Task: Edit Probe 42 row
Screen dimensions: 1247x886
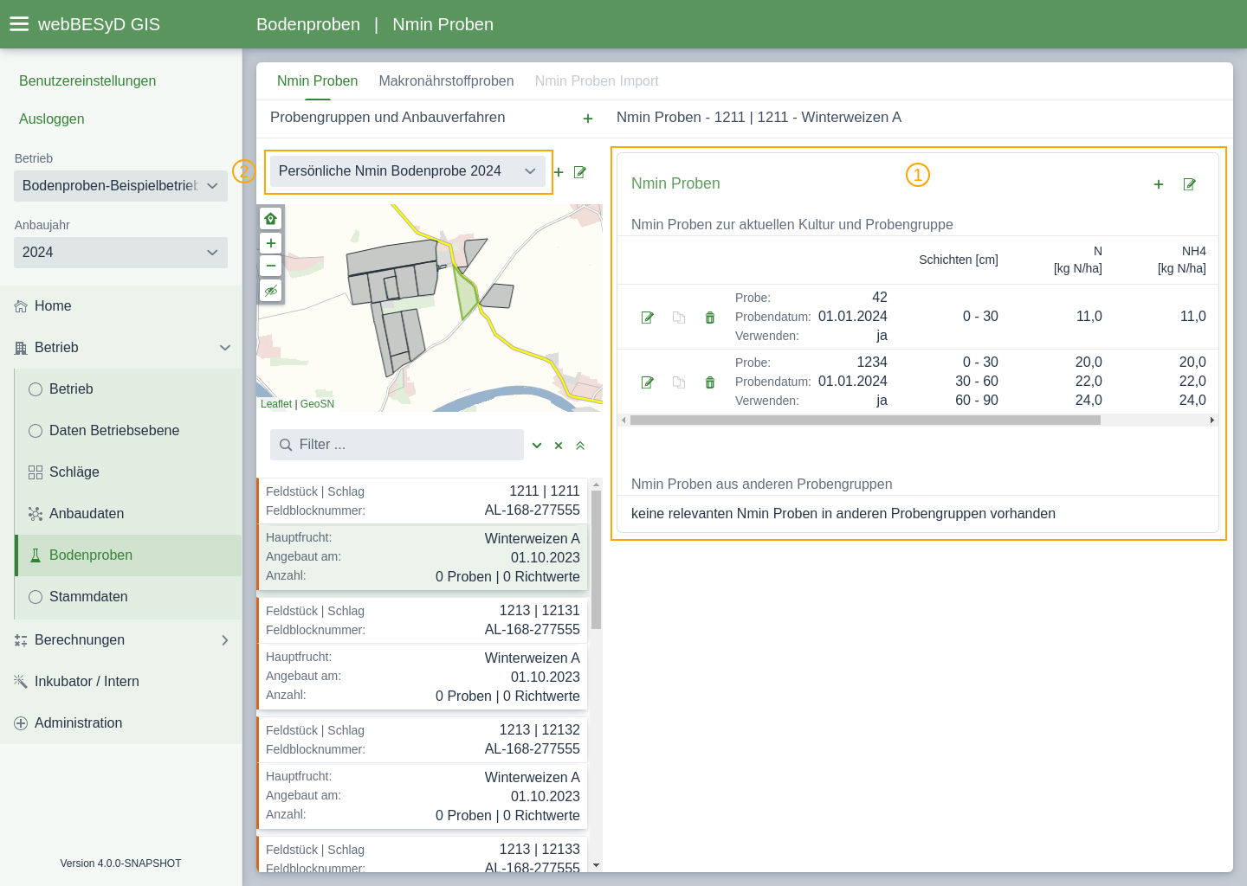Action: click(648, 318)
